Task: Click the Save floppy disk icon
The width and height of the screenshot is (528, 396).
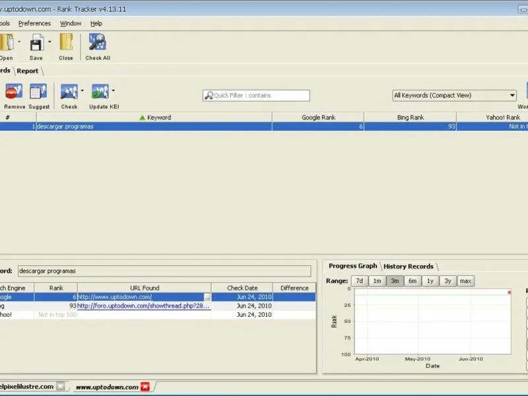Action: pyautogui.click(x=36, y=43)
